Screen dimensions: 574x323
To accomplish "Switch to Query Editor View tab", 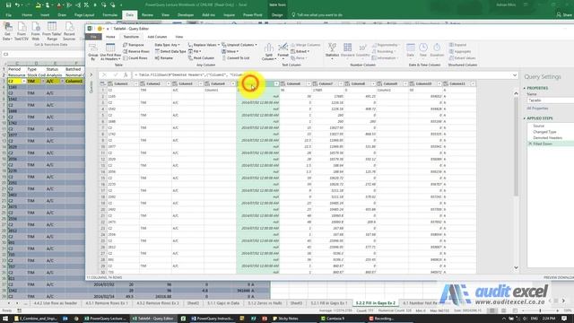I will click(178, 37).
